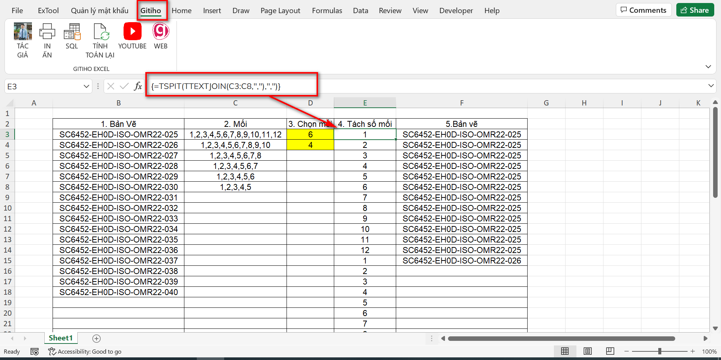Open the Comments pane
Viewport: 721px width, 360px height.
point(644,10)
